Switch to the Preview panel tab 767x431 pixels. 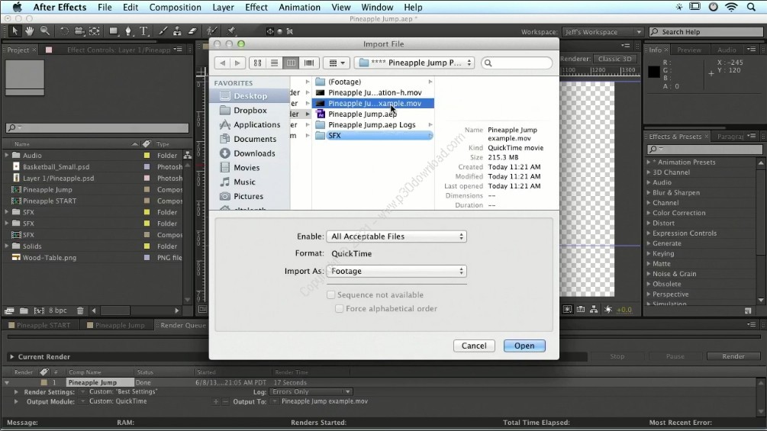(688, 50)
